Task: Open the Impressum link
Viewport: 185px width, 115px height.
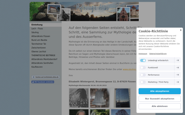Action: click(143, 54)
